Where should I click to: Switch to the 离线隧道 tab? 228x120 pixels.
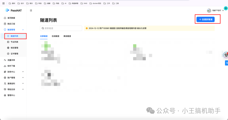(67, 36)
